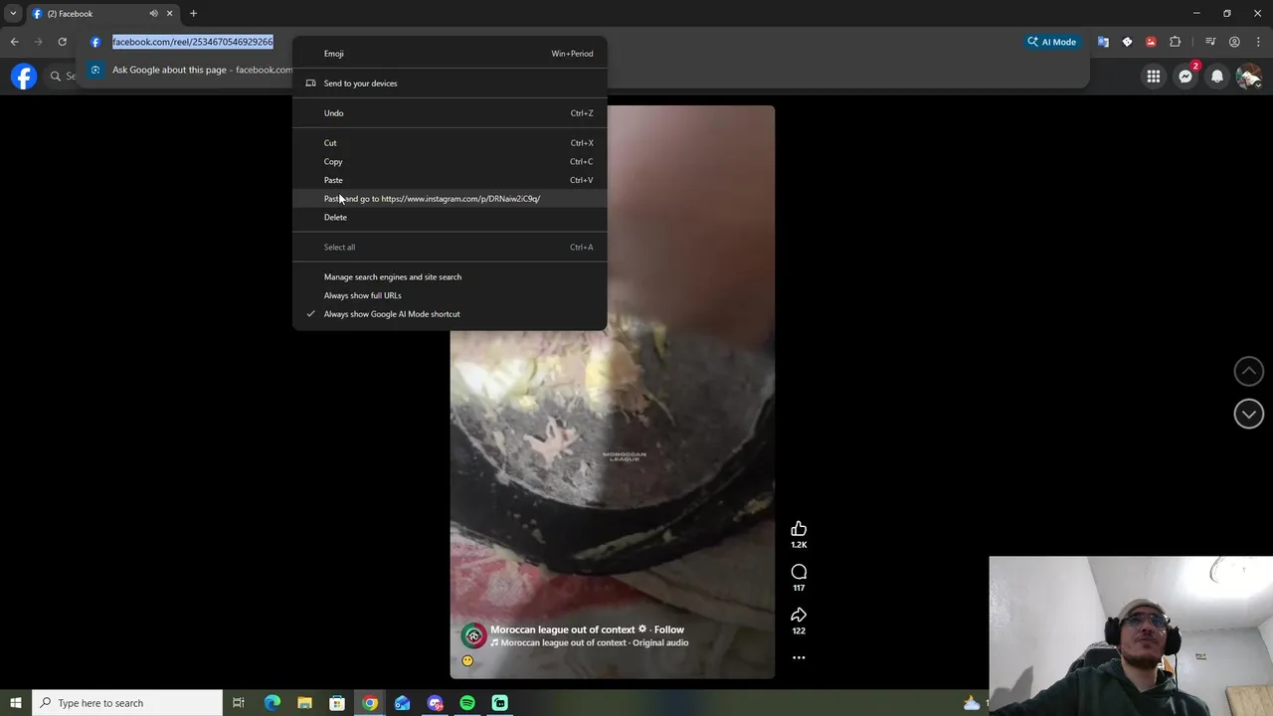The height and width of the screenshot is (716, 1273).
Task: Open Microsoft Store from taskbar
Action: tap(337, 703)
